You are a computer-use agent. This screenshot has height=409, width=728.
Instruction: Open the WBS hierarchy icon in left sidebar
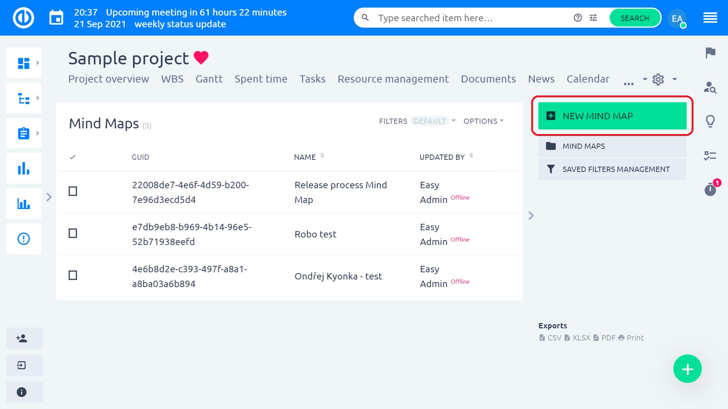click(24, 98)
